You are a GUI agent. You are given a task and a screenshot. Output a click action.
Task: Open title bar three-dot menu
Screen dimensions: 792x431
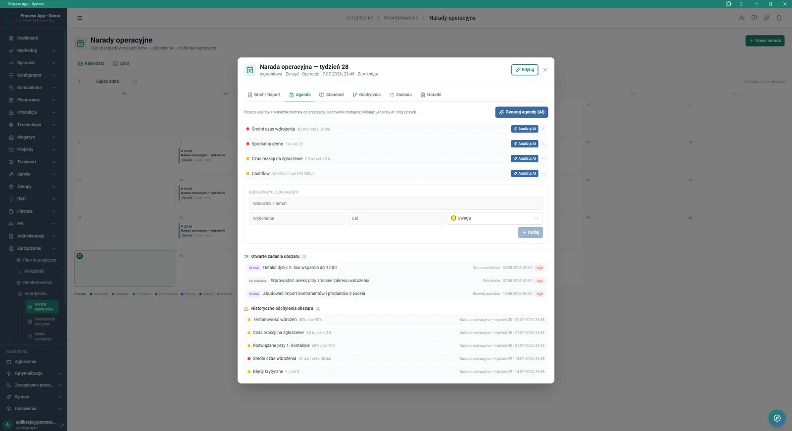point(741,4)
